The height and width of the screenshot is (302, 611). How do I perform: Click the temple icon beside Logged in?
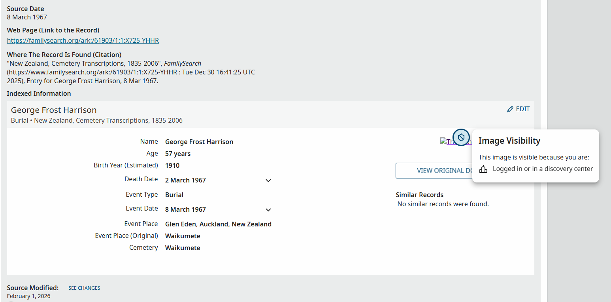[483, 169]
